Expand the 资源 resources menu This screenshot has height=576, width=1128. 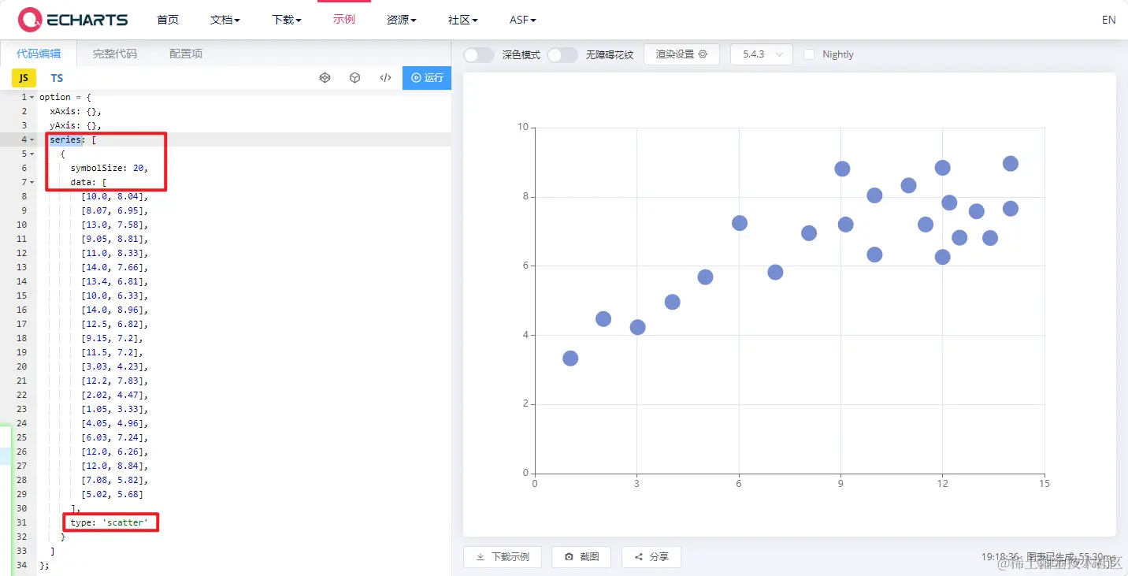coord(402,20)
